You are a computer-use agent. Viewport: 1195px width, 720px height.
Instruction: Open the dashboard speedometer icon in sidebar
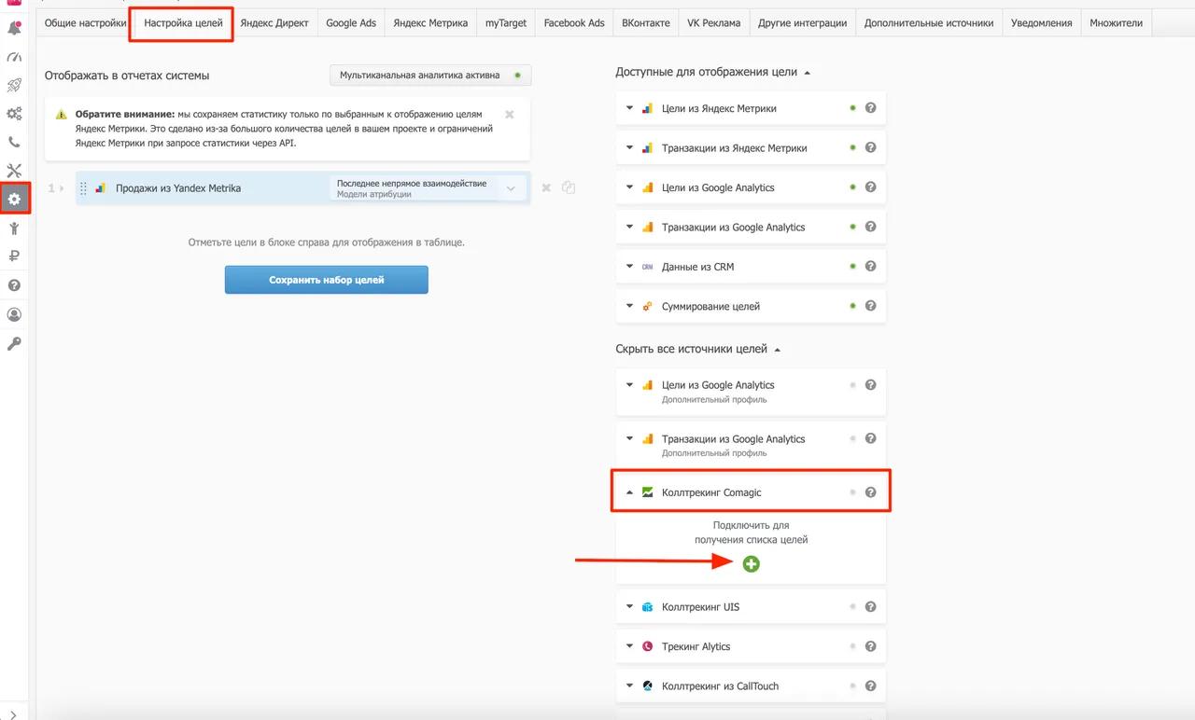[14, 58]
